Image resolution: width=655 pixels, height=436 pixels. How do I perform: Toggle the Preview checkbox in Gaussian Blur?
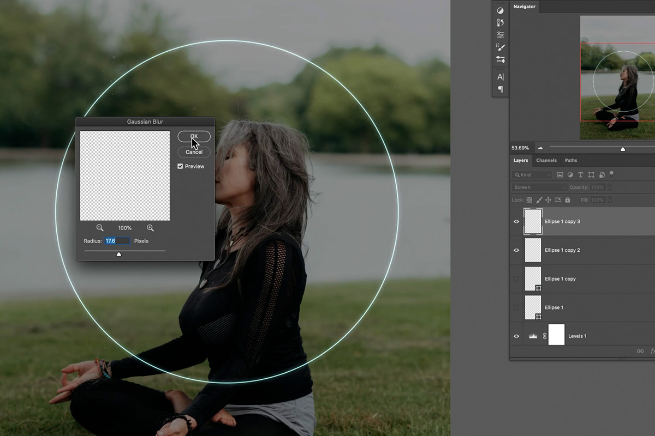click(x=180, y=166)
